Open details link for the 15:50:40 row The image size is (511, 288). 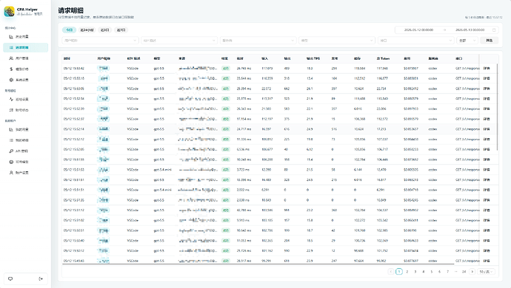pyautogui.click(x=487, y=241)
